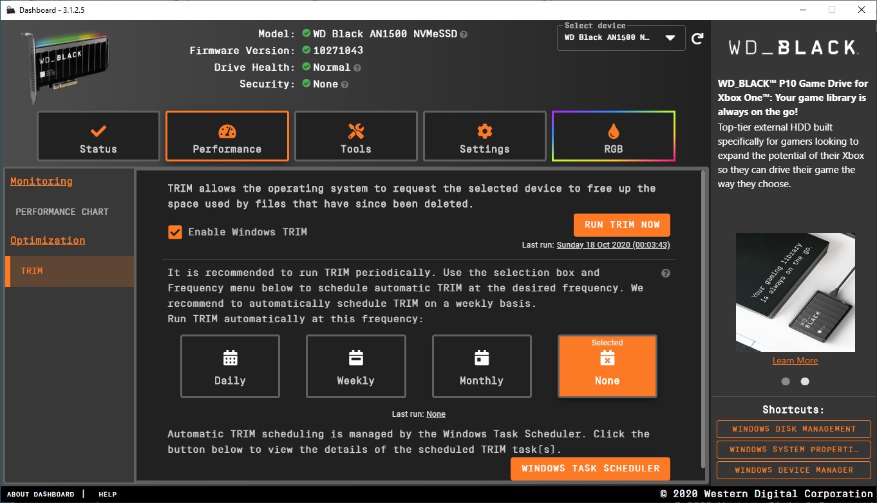
Task: Minimize the Dashboard window
Action: (x=802, y=10)
